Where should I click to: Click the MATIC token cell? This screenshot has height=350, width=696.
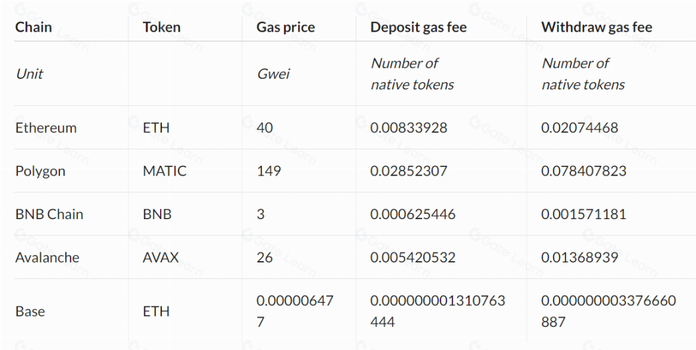click(x=165, y=172)
